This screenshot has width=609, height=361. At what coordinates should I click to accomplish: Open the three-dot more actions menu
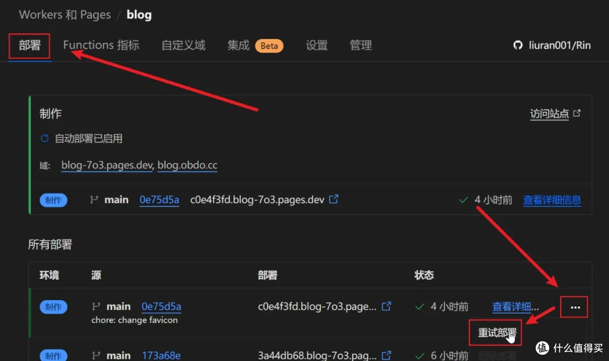click(575, 307)
